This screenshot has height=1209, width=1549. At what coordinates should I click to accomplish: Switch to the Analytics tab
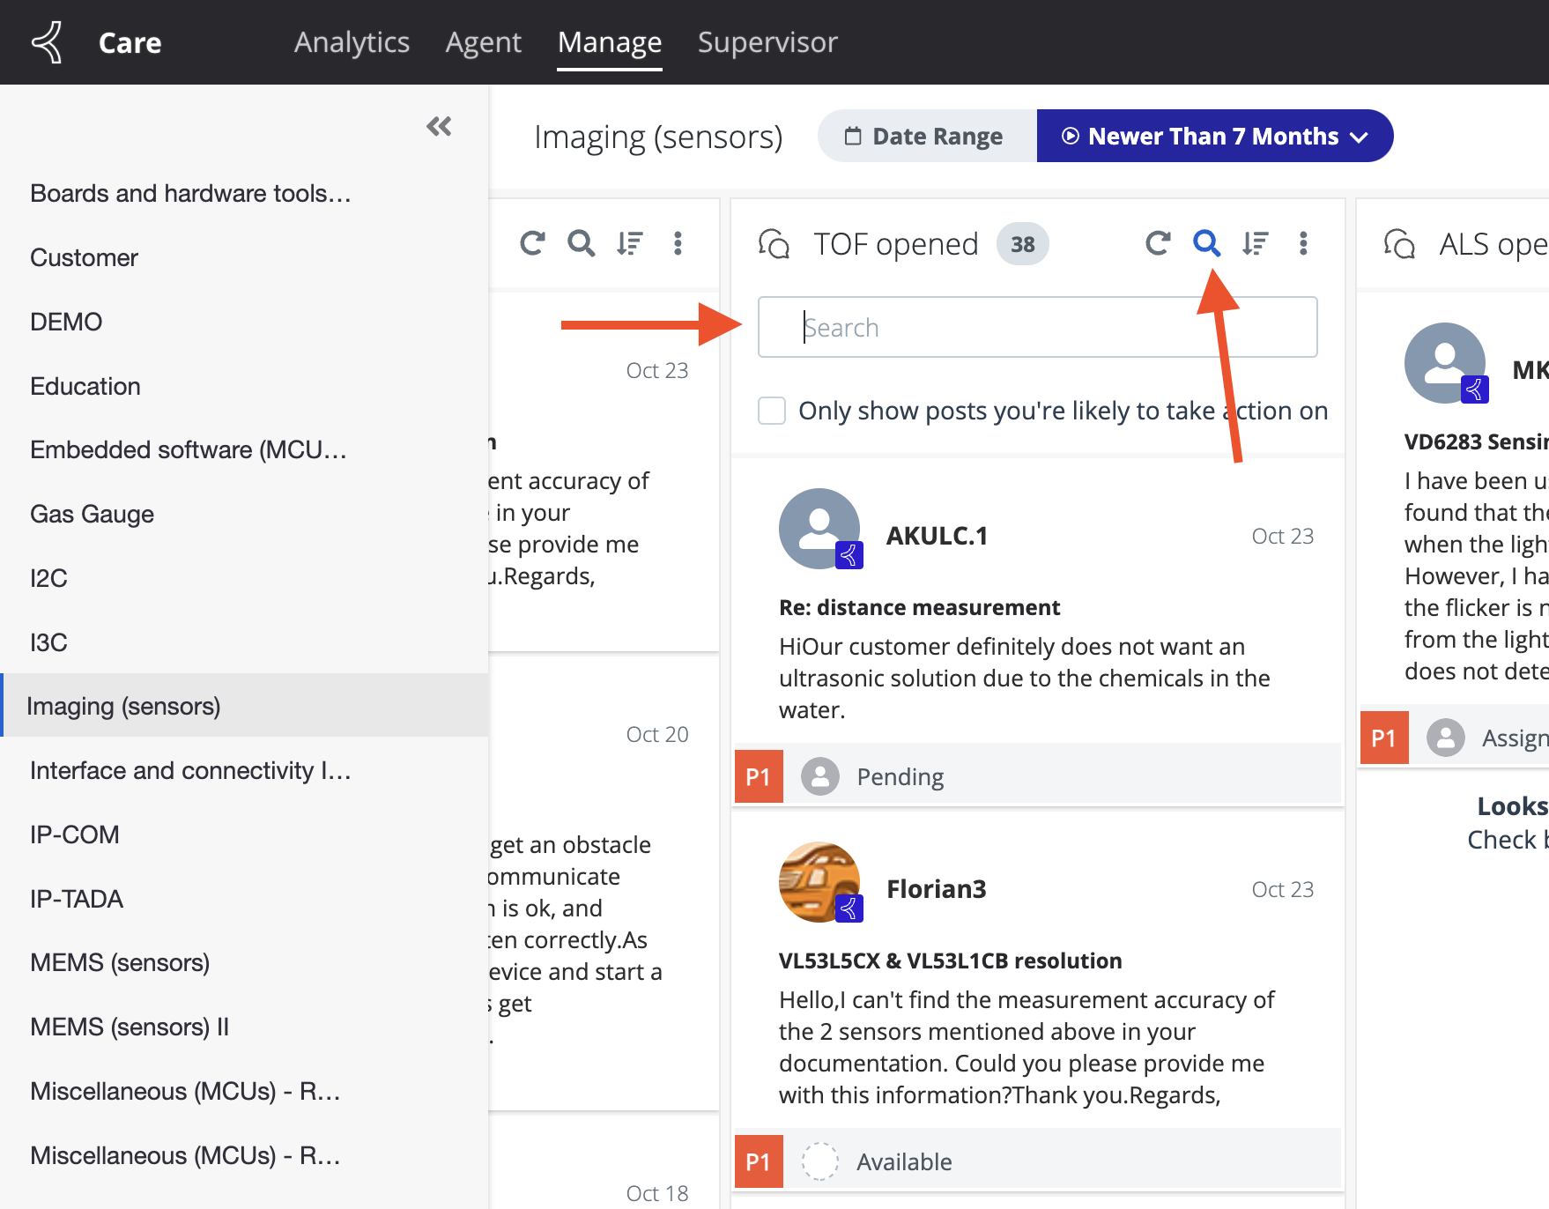[x=352, y=42]
